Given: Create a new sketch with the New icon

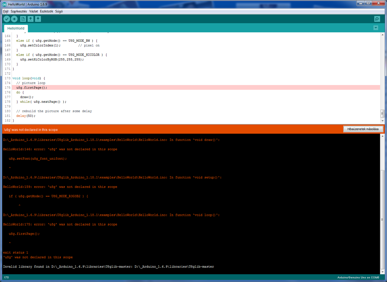Looking at the screenshot, I should (23, 19).
